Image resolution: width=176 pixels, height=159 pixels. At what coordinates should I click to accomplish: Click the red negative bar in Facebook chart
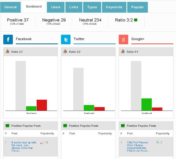pos(42,105)
